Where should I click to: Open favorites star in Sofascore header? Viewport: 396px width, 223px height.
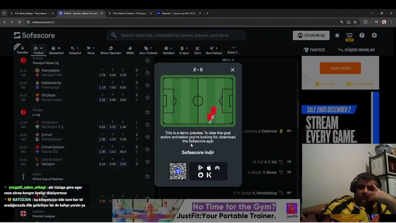[337, 35]
